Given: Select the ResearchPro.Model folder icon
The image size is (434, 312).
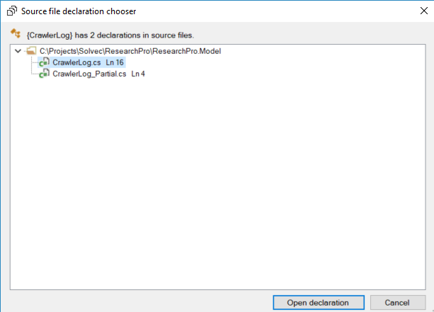Looking at the screenshot, I should (31, 51).
